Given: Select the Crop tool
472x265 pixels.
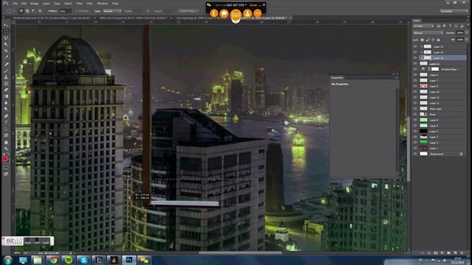Looking at the screenshot, I should click(x=6, y=51).
